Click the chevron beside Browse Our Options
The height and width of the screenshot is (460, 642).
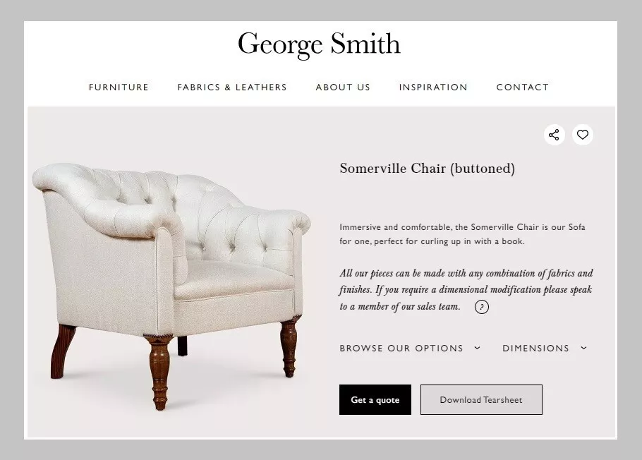(x=478, y=348)
